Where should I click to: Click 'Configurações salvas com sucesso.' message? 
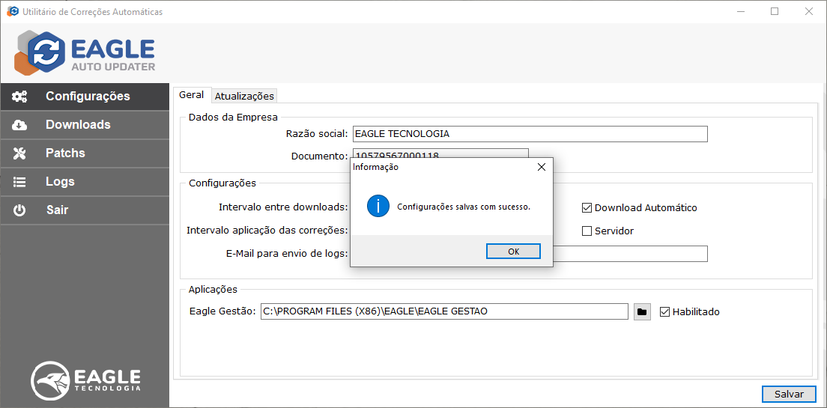(x=464, y=207)
